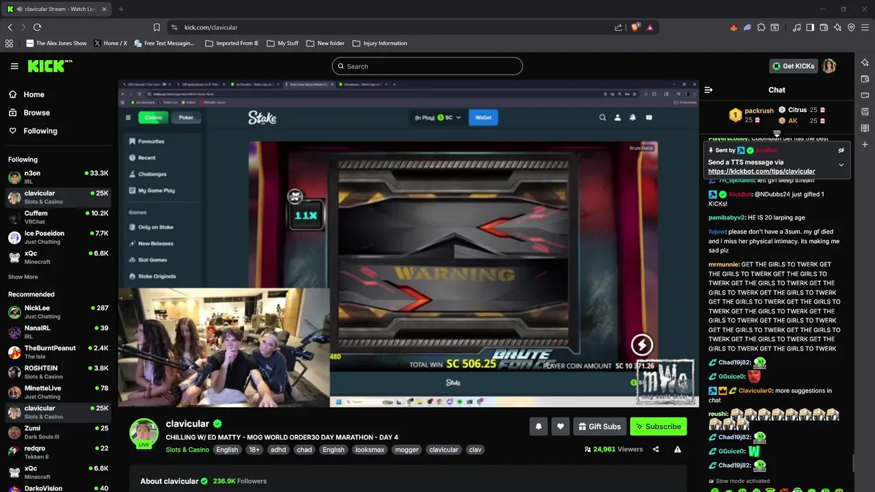The image size is (875, 492).
Task: Open a new browser tab
Action: (121, 9)
